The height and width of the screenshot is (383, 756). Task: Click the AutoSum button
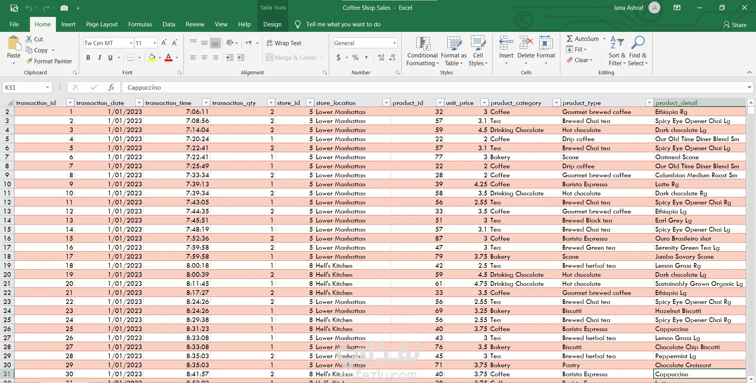(583, 39)
